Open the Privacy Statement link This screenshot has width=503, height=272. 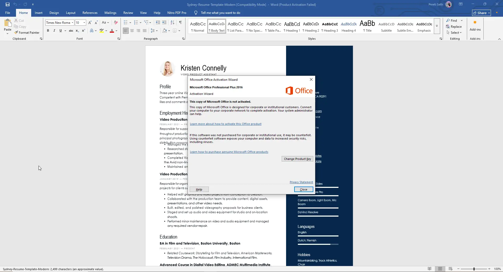click(x=301, y=182)
